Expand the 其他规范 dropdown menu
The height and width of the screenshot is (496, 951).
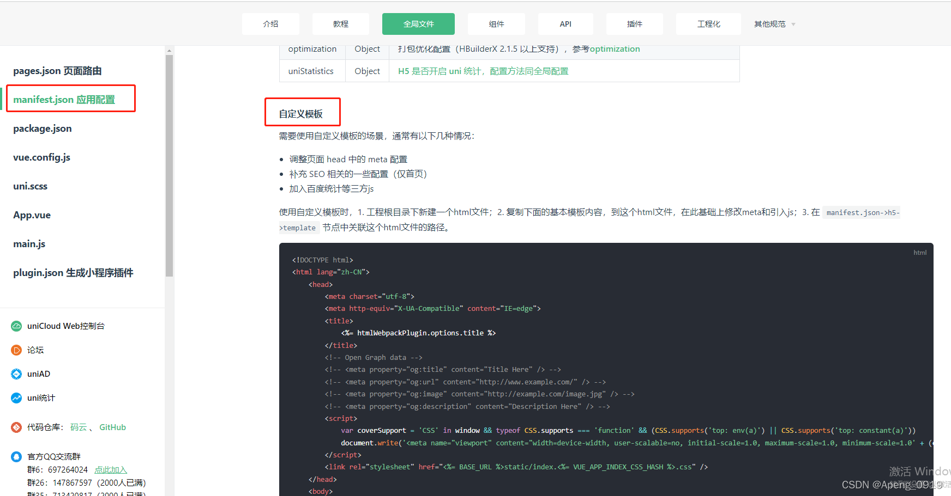[x=774, y=24]
